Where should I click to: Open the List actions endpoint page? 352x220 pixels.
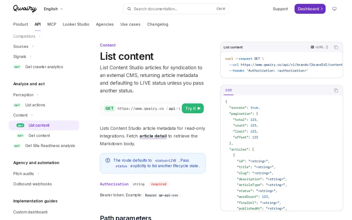pos(35,105)
